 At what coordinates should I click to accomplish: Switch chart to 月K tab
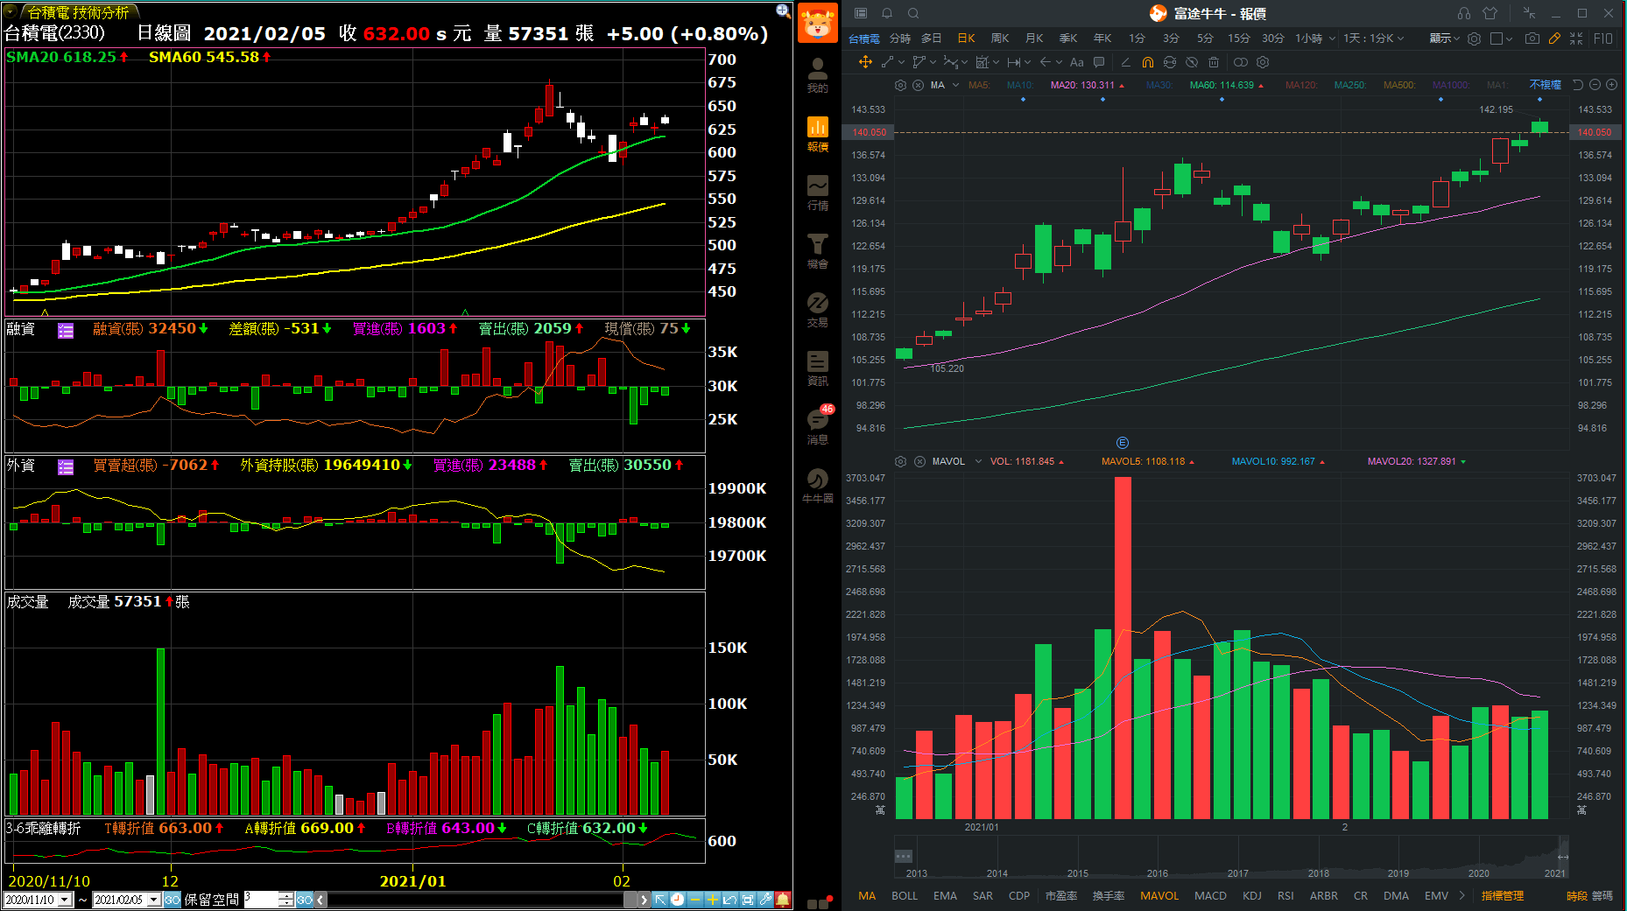coord(1034,39)
